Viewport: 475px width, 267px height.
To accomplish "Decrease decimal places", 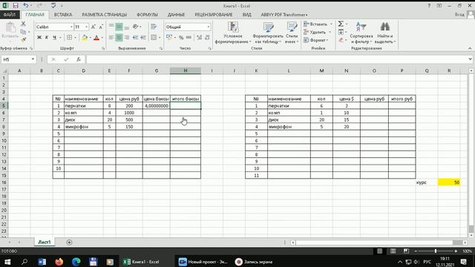I will (207, 38).
